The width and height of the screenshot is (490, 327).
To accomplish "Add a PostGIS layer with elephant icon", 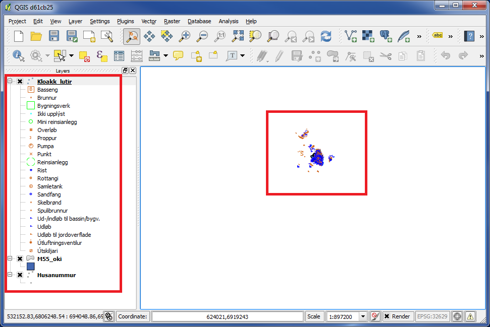I will point(386,36).
